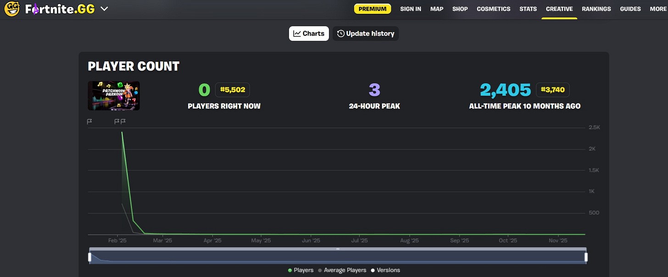Click the Patchwork Parkour map thumbnail
The image size is (668, 277).
coord(114,96)
